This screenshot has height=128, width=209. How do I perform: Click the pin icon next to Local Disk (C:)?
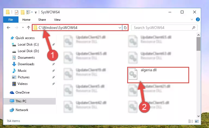pyautogui.click(x=54, y=44)
